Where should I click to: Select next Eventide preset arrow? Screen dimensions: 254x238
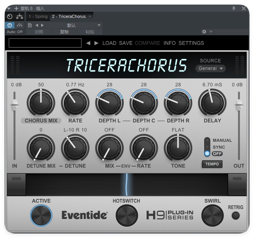[x=96, y=43]
